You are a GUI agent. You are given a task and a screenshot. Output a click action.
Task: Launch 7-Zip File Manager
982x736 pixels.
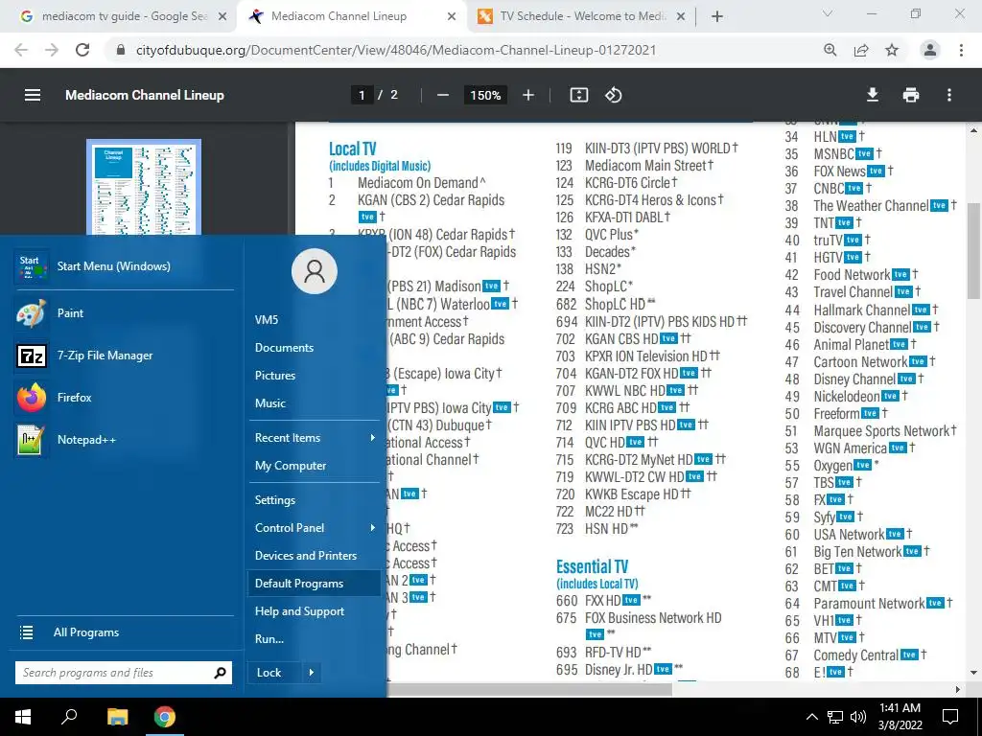pyautogui.click(x=126, y=356)
